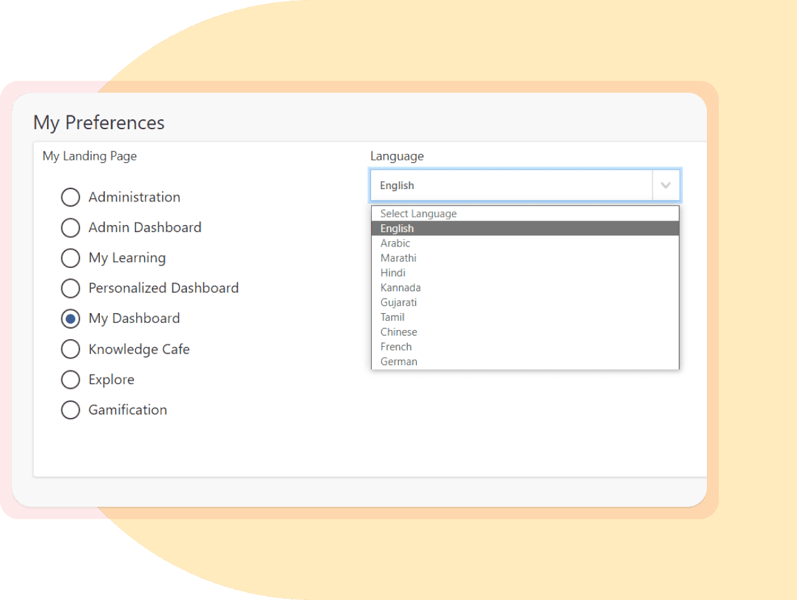Choose Admin Dashboard as landing page
This screenshot has width=797, height=600.
pyautogui.click(x=70, y=228)
